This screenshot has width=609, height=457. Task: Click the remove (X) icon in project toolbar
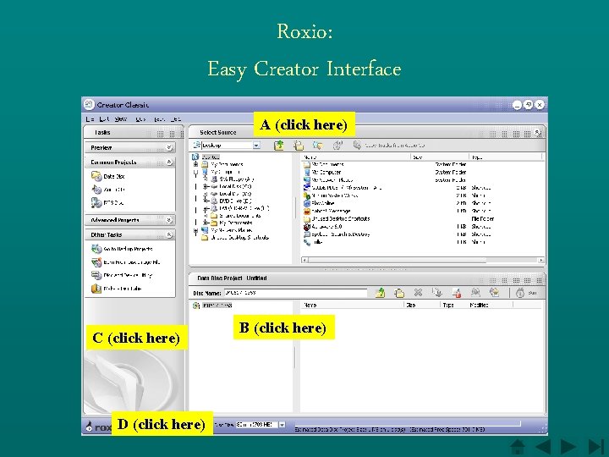click(x=418, y=292)
